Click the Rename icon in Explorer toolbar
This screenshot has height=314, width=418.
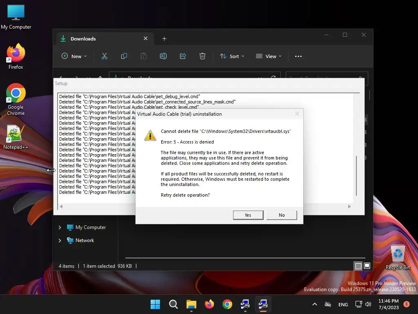point(163,56)
